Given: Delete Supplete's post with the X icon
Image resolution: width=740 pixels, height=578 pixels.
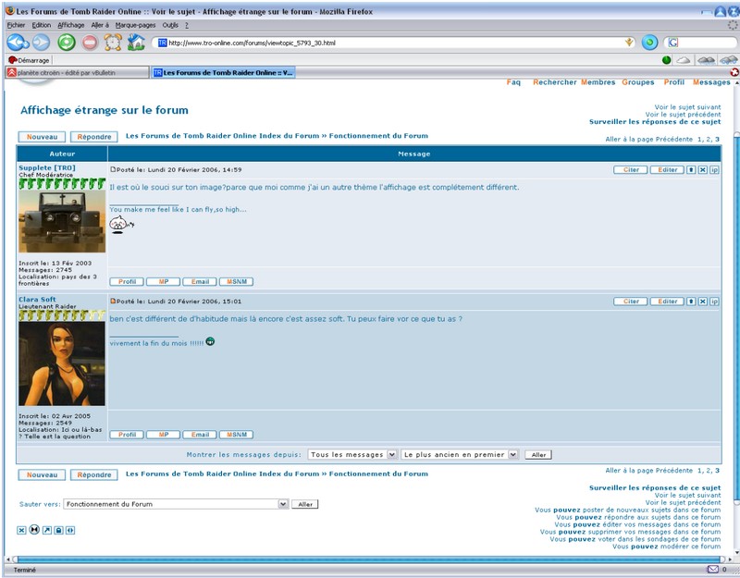Looking at the screenshot, I should pyautogui.click(x=703, y=170).
